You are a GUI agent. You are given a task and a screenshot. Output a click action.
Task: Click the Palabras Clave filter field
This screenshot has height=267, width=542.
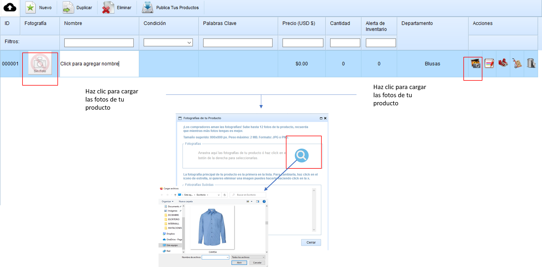(x=238, y=43)
